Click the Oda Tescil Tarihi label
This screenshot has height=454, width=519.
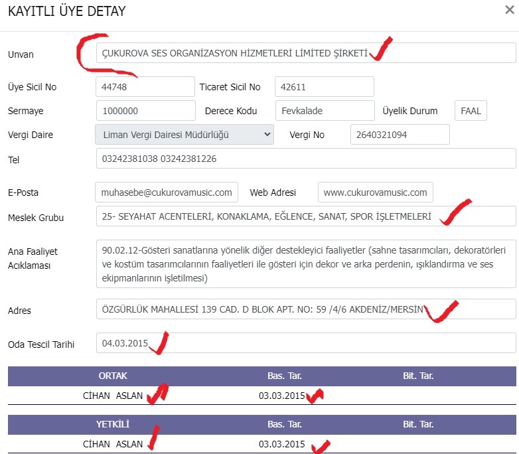(x=41, y=344)
